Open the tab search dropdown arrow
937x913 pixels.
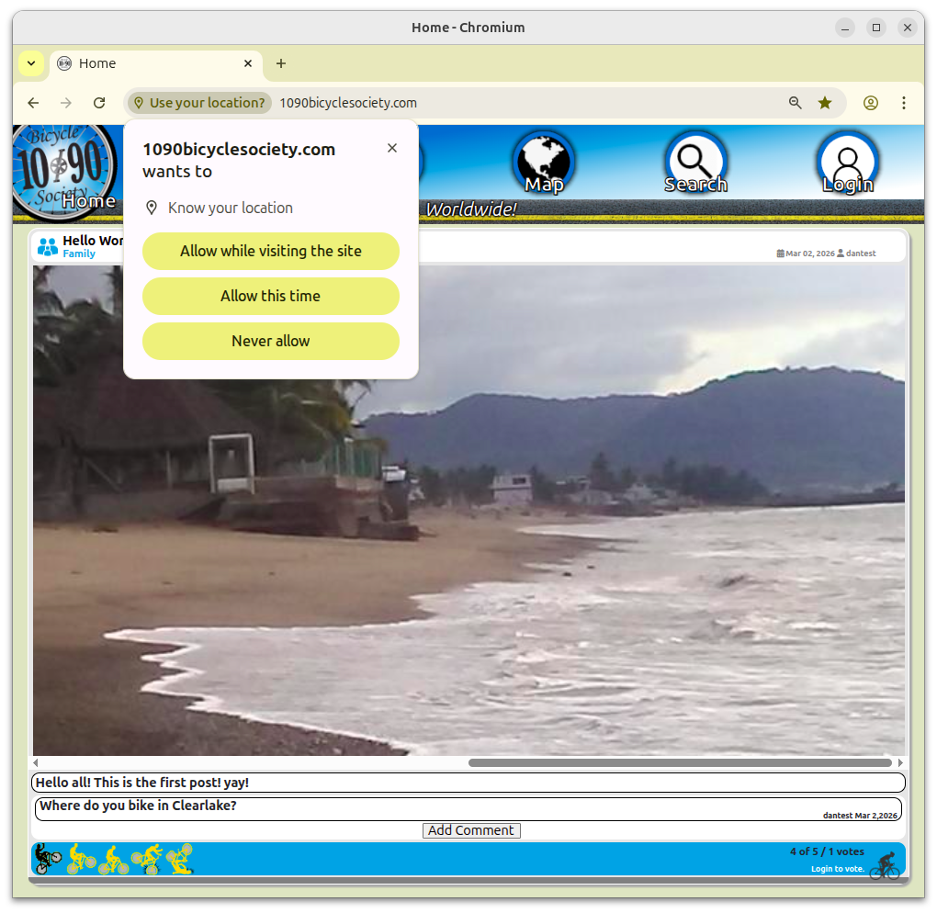(x=30, y=63)
